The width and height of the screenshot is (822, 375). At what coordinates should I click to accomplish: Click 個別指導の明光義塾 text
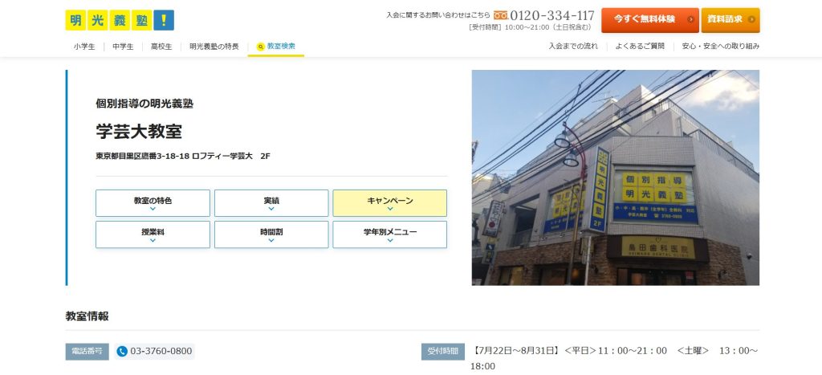point(144,104)
